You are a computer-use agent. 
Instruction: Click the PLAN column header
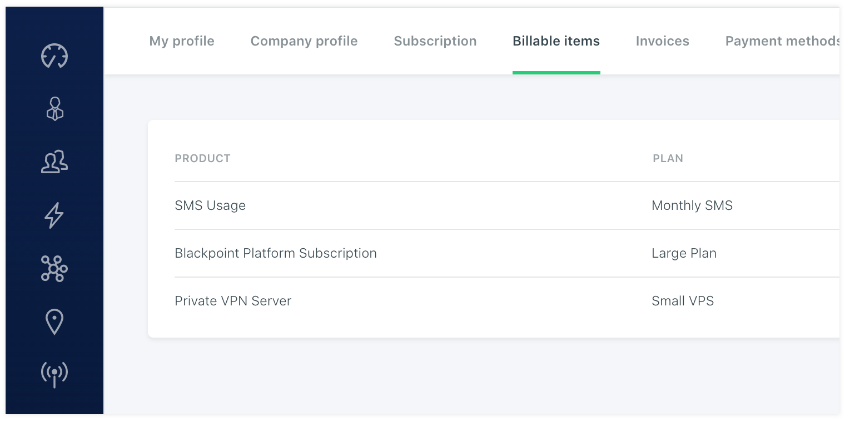[668, 159]
